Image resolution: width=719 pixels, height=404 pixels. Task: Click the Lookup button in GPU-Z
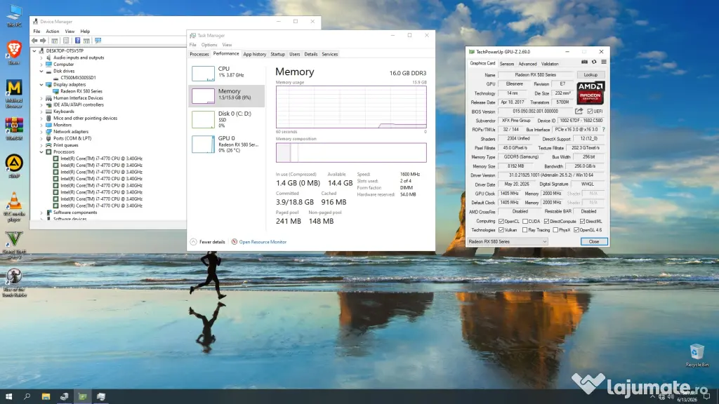point(591,74)
